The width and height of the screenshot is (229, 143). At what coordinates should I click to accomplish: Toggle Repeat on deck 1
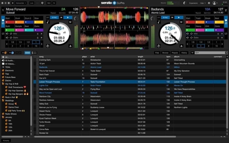tap(53, 13)
